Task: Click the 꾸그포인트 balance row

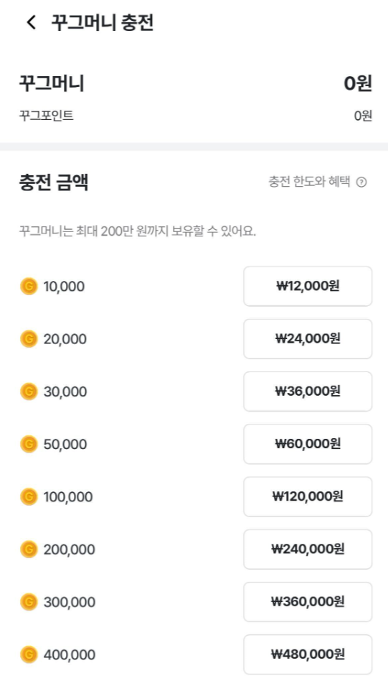Action: click(196, 116)
